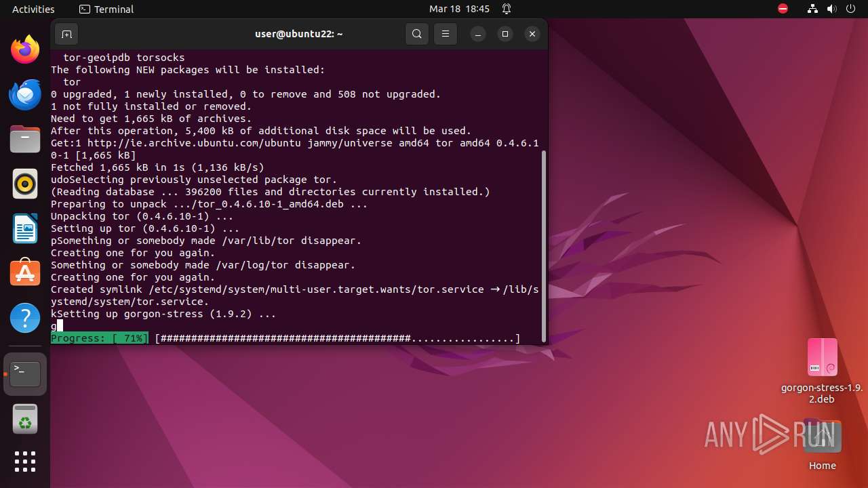Click Activities in the top bar
Viewport: 868px width, 488px height.
(x=33, y=9)
